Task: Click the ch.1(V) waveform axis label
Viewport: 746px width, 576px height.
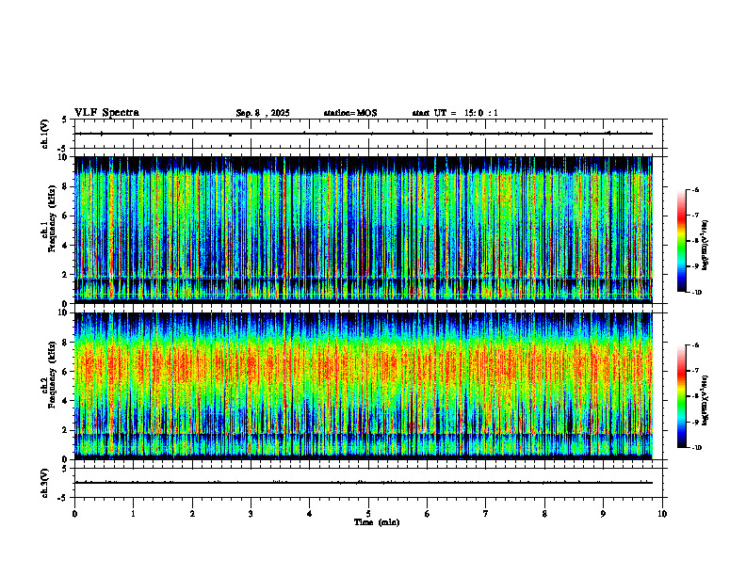Action: (45, 134)
